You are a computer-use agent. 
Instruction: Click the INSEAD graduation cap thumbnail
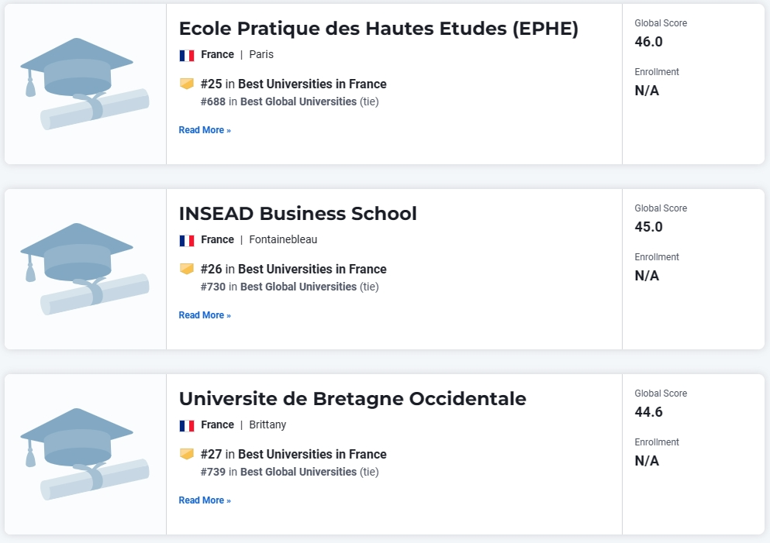(85, 269)
